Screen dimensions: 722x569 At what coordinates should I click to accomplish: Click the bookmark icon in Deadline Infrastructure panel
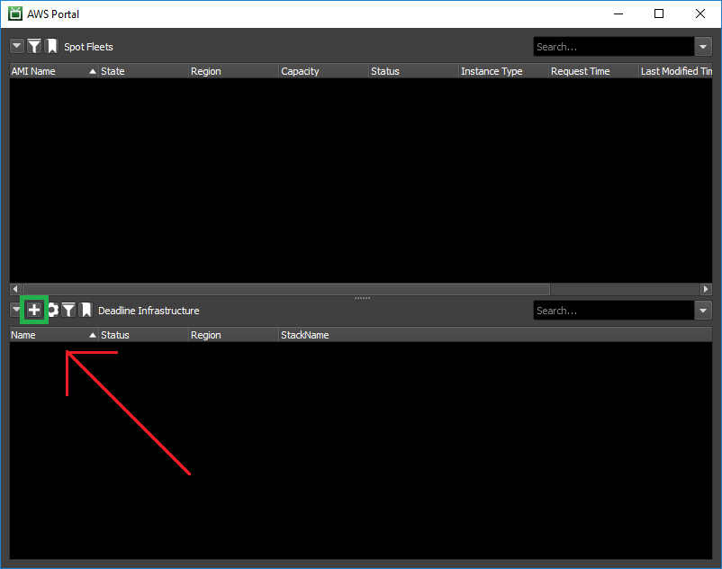86,310
